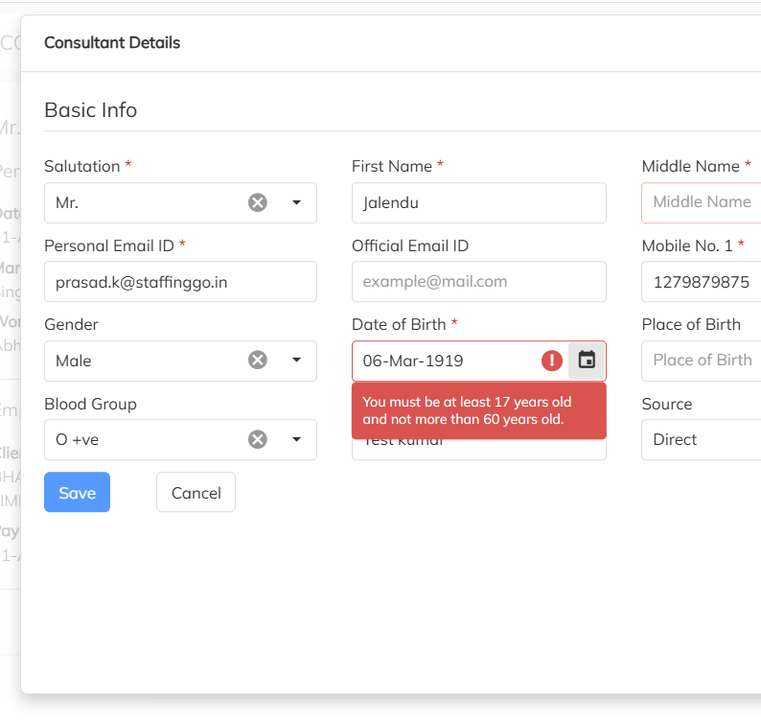
Task: Open the Date of Birth calendar picker
Action: [587, 361]
